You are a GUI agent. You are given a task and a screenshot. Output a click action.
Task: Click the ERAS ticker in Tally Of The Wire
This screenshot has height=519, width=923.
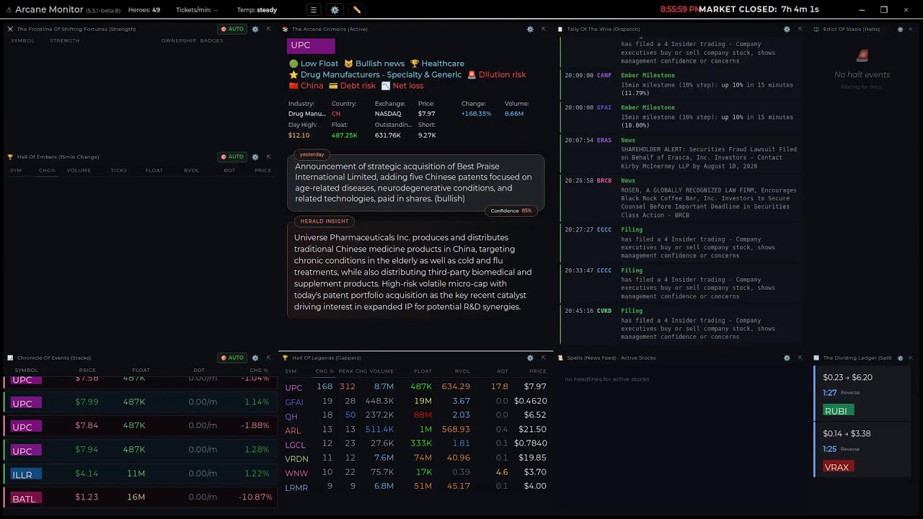[x=604, y=141]
